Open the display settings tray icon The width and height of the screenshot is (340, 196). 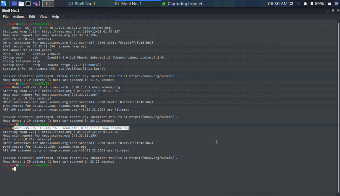291,4
